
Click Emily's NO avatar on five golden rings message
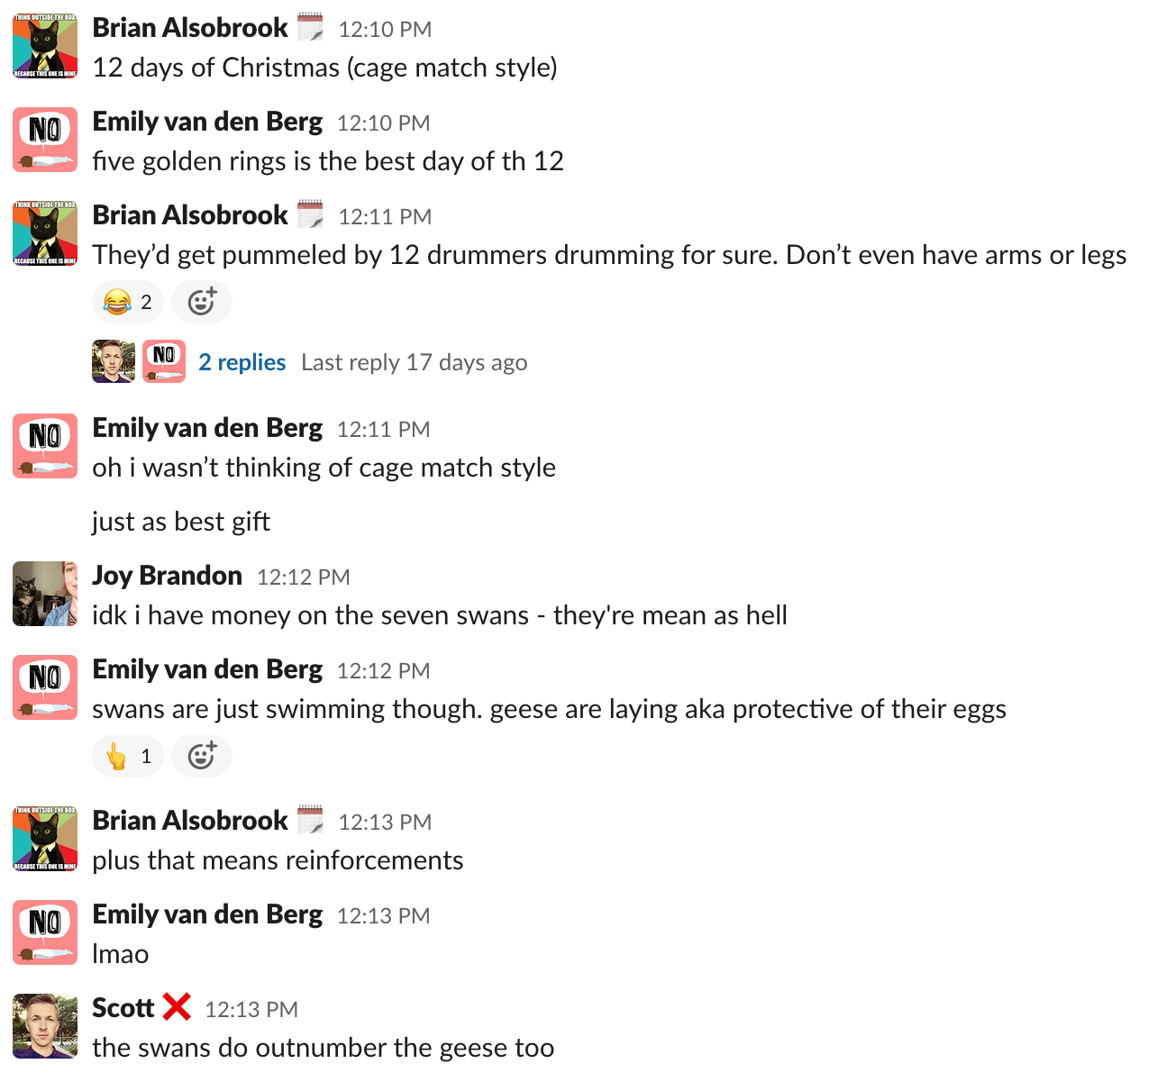pos(45,140)
